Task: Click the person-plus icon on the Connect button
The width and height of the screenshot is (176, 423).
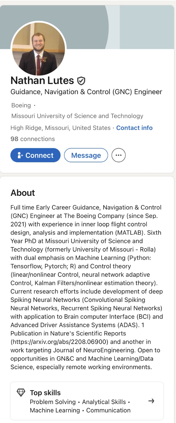Action: click(x=20, y=155)
